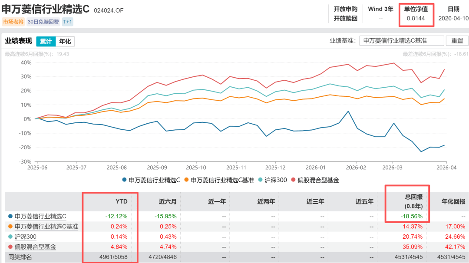Open 申万菱信行业精选C基准 link in table row
Image resolution: width=469 pixels, height=263 pixels.
(x=46, y=226)
